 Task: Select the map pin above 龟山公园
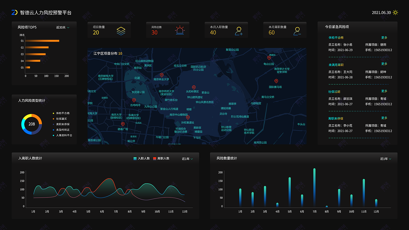pyautogui.click(x=269, y=58)
